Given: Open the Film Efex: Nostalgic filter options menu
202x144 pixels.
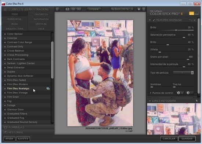Looking at the screenshot, I should pos(191,20).
